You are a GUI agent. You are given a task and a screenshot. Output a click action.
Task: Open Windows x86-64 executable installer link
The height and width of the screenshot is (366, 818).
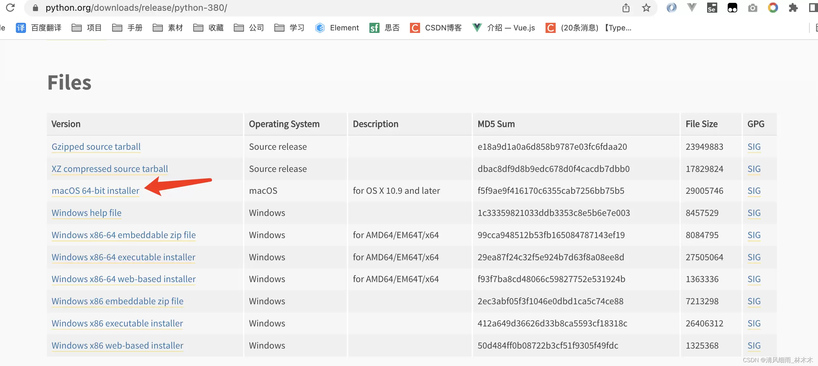(123, 257)
